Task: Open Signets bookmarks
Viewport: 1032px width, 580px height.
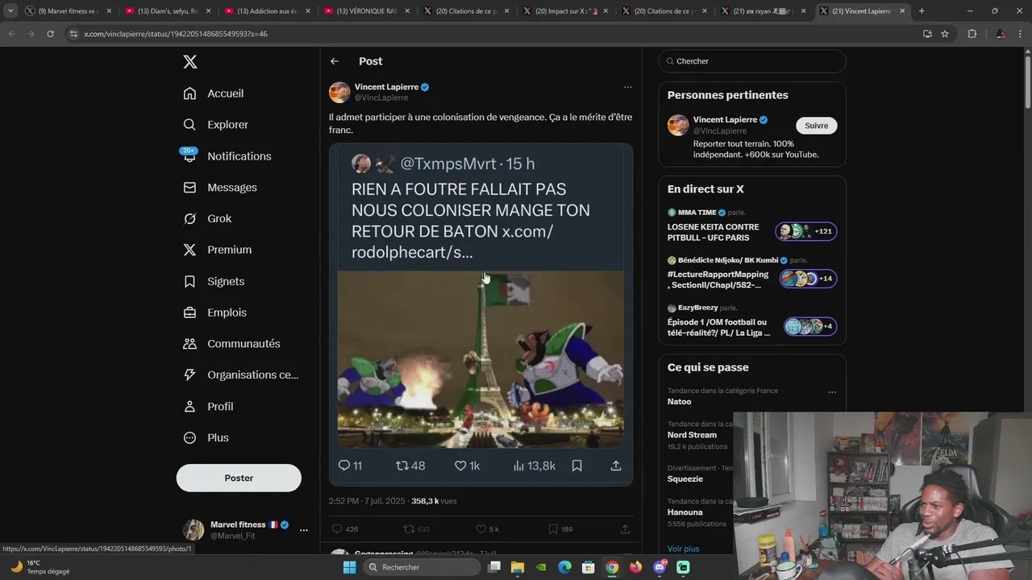Action: (214, 281)
